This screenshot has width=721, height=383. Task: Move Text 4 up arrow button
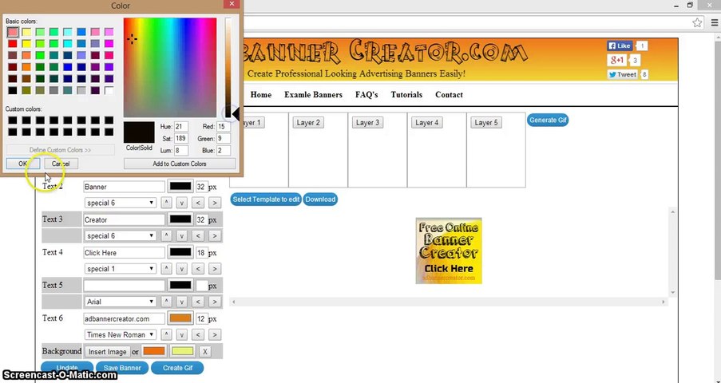[166, 269]
